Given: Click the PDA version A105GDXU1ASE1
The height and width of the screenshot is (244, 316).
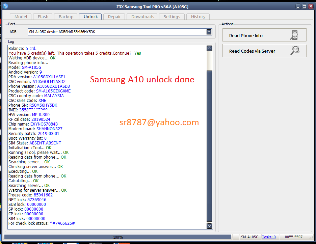Looking at the screenshot, I should [x=49, y=77].
